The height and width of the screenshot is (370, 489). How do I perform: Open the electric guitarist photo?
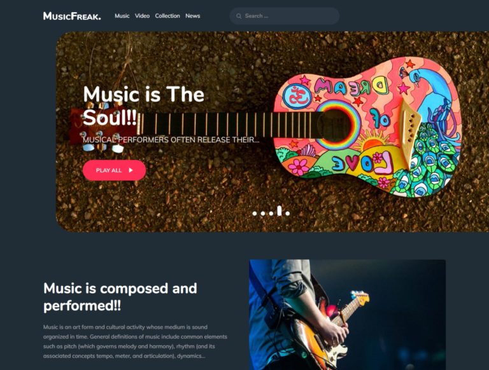coord(348,315)
